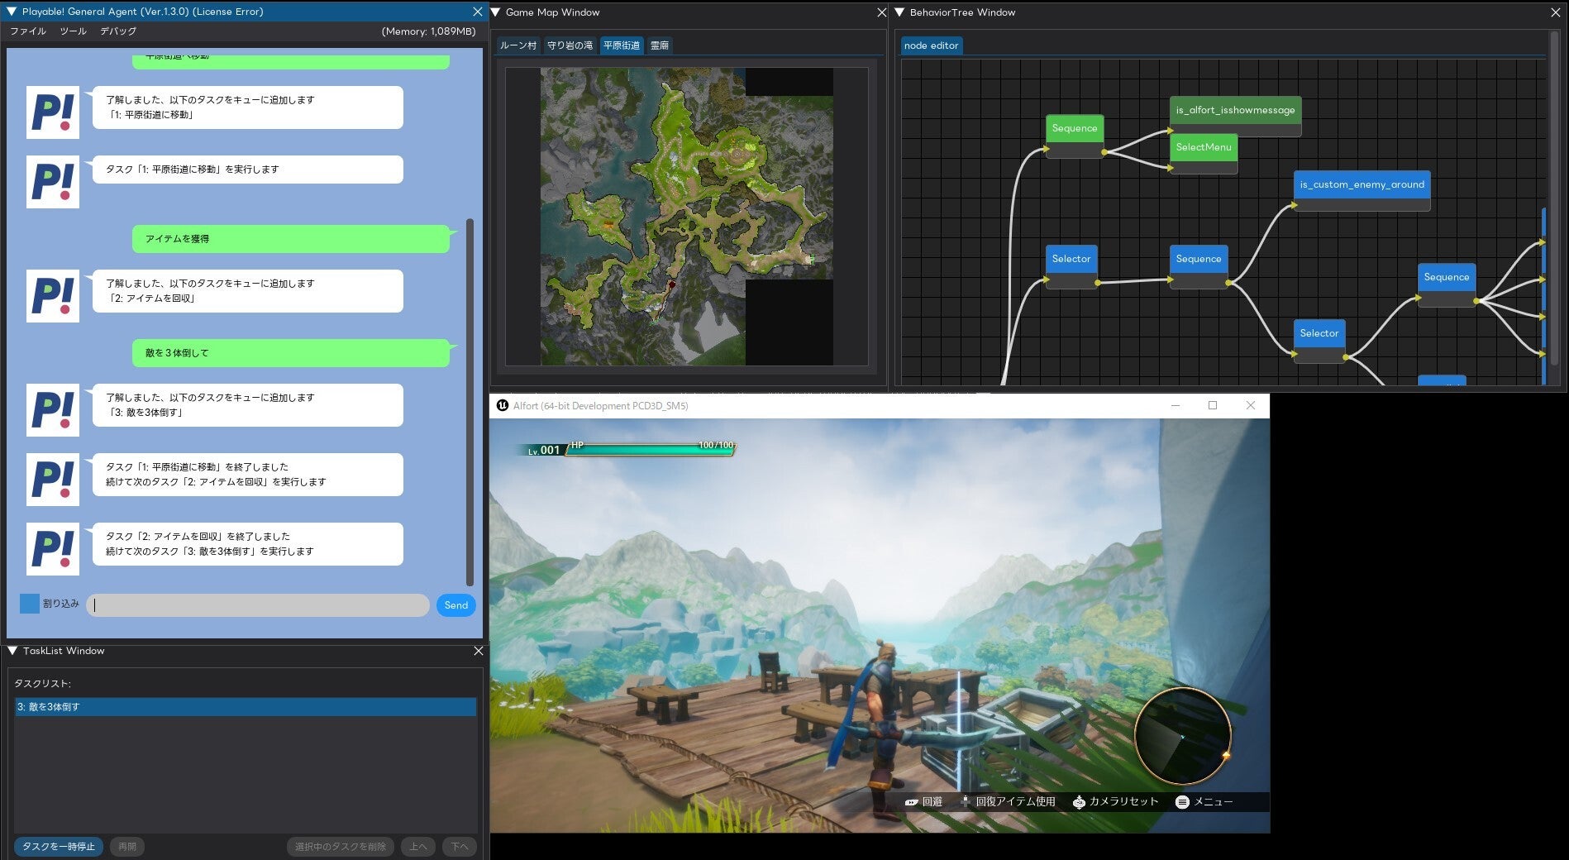Click the 回復アイテム使用 d-pad icon in game HUD
The width and height of the screenshot is (1569, 860).
pos(965,801)
